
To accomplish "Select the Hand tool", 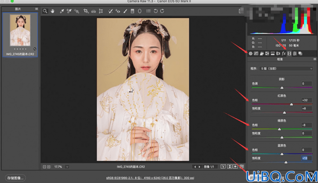I will (x=52, y=11).
